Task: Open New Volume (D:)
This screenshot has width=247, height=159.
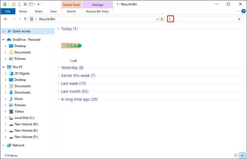Action: click(26, 124)
